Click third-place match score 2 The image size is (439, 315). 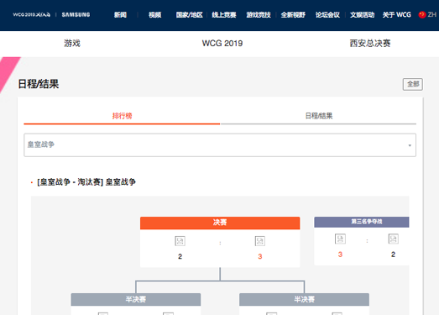click(x=393, y=255)
